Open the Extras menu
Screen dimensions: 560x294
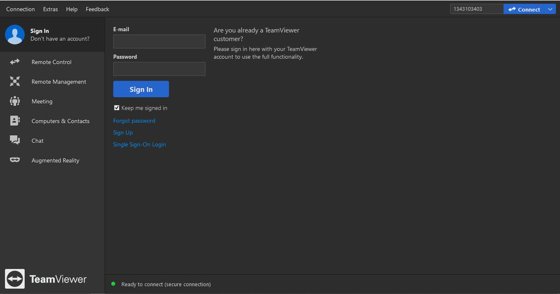coord(51,10)
